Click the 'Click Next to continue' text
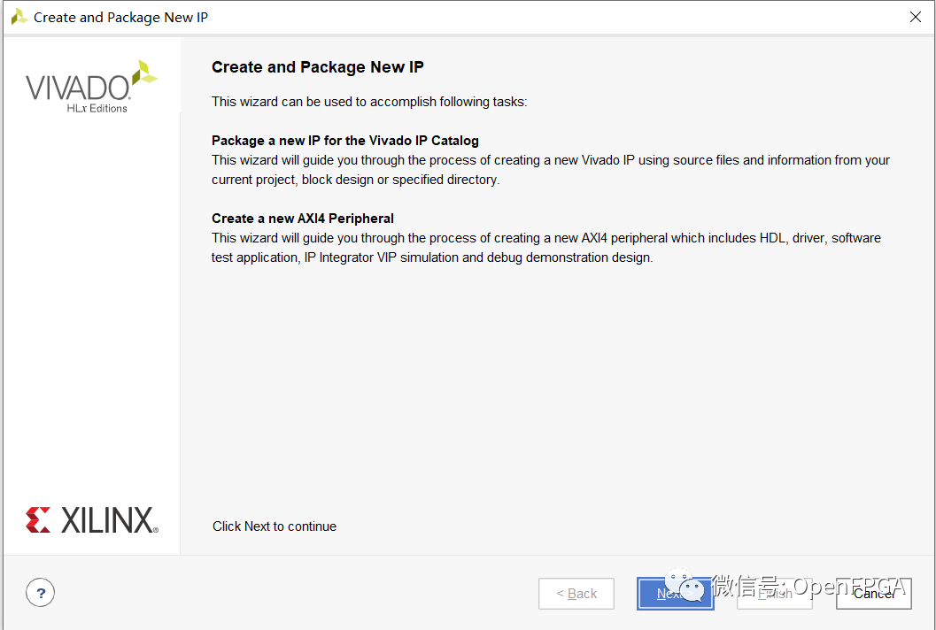This screenshot has width=936, height=630. [275, 526]
